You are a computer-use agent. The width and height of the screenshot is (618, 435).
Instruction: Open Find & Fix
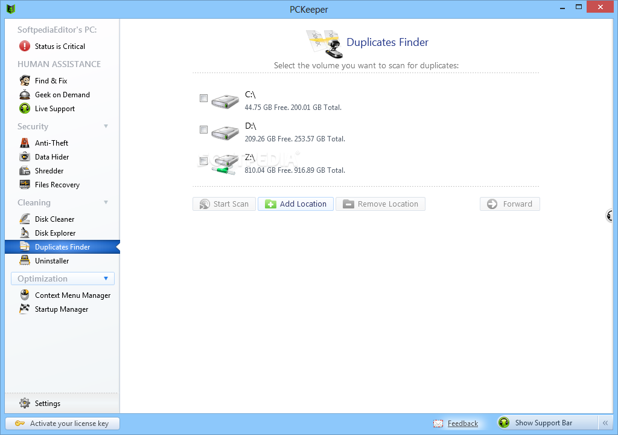(x=51, y=81)
